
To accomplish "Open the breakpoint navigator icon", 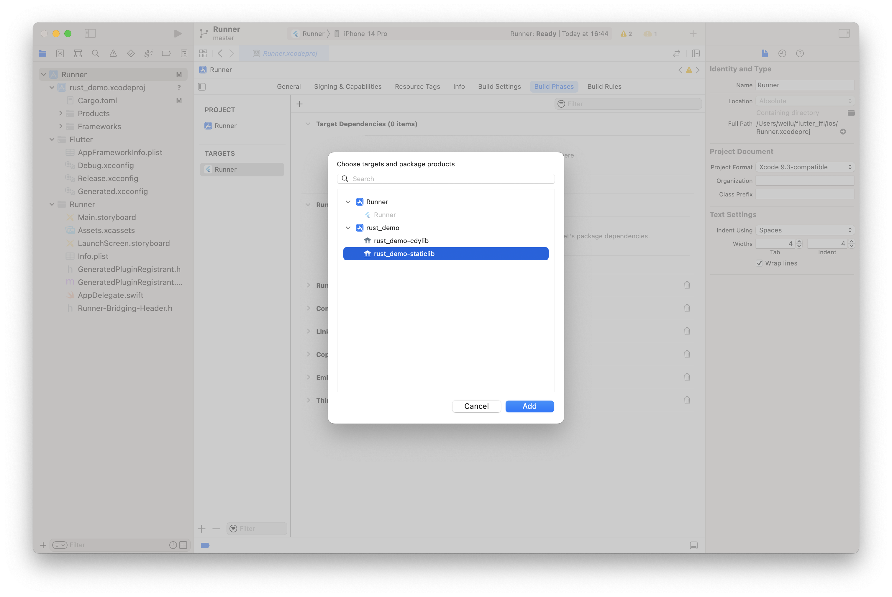I will 166,53.
